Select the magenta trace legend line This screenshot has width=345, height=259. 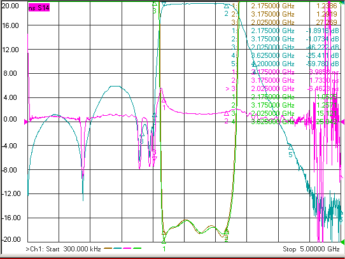[x=127, y=248]
